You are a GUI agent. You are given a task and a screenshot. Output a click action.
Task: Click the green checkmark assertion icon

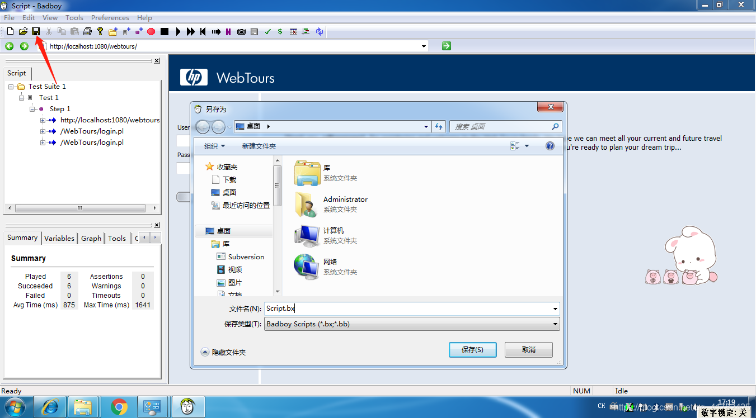(x=267, y=32)
